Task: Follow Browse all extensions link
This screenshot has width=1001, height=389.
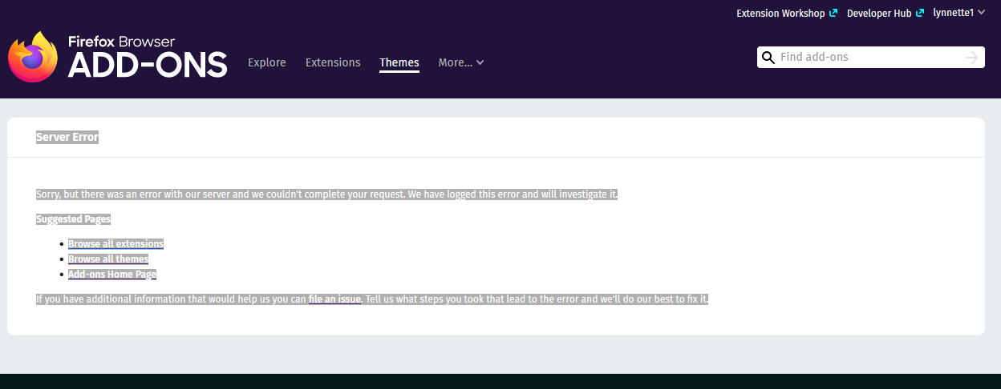Action: [115, 244]
